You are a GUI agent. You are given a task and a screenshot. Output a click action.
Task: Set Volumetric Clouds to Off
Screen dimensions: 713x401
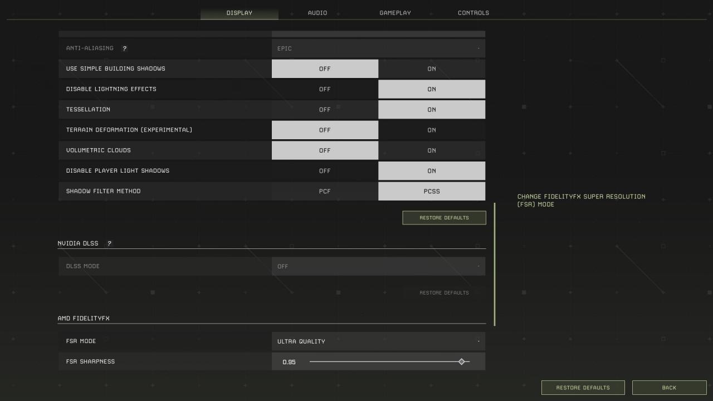coord(325,150)
